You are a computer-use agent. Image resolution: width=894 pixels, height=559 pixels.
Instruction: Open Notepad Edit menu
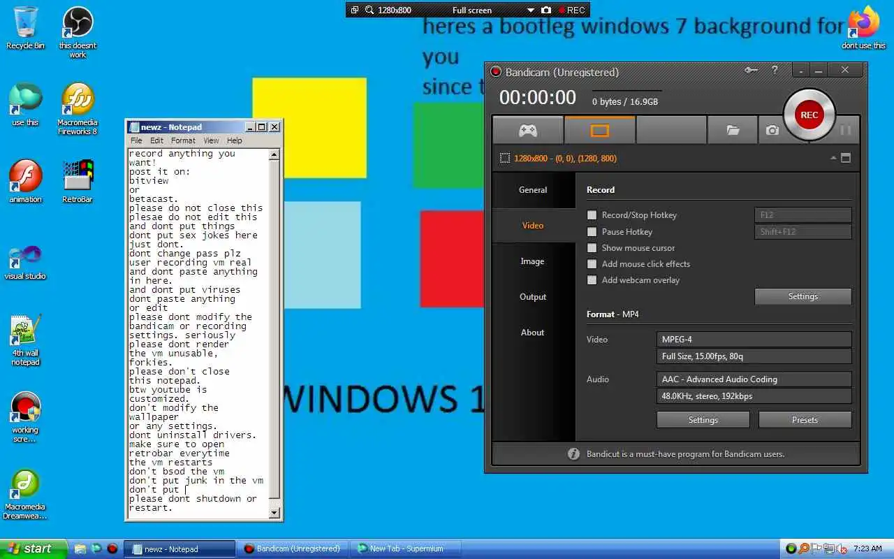click(x=156, y=140)
